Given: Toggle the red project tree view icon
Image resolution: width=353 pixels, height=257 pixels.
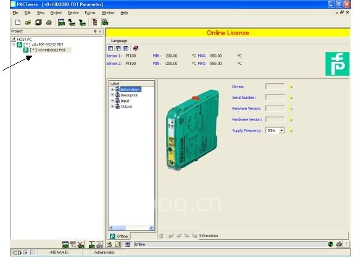Looking at the screenshot, I should click(x=95, y=22).
